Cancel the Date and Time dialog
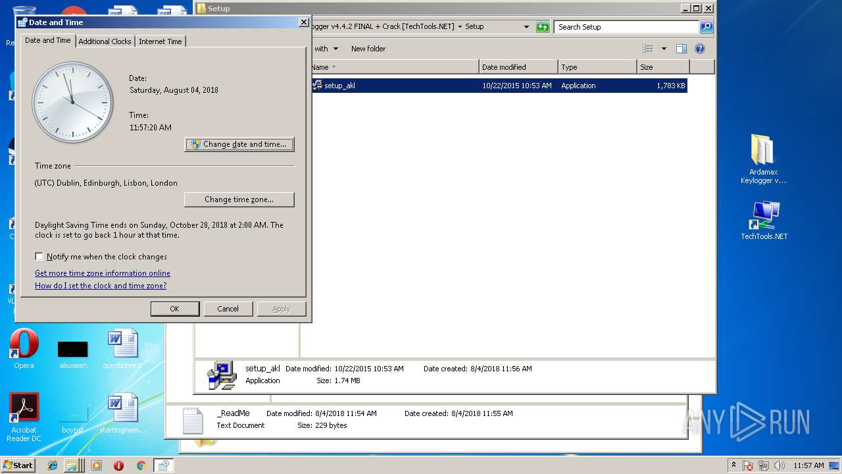This screenshot has width=842, height=474. [x=228, y=309]
